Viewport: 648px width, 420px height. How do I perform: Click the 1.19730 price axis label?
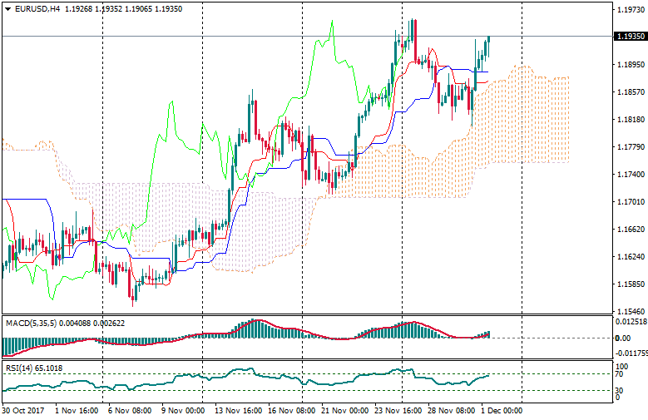629,10
